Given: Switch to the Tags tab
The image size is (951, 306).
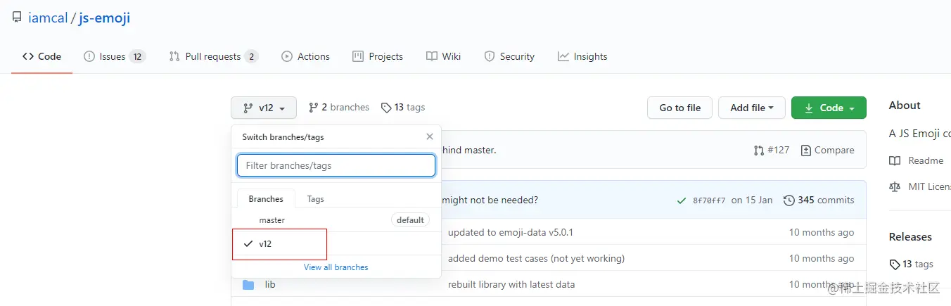Looking at the screenshot, I should point(316,199).
